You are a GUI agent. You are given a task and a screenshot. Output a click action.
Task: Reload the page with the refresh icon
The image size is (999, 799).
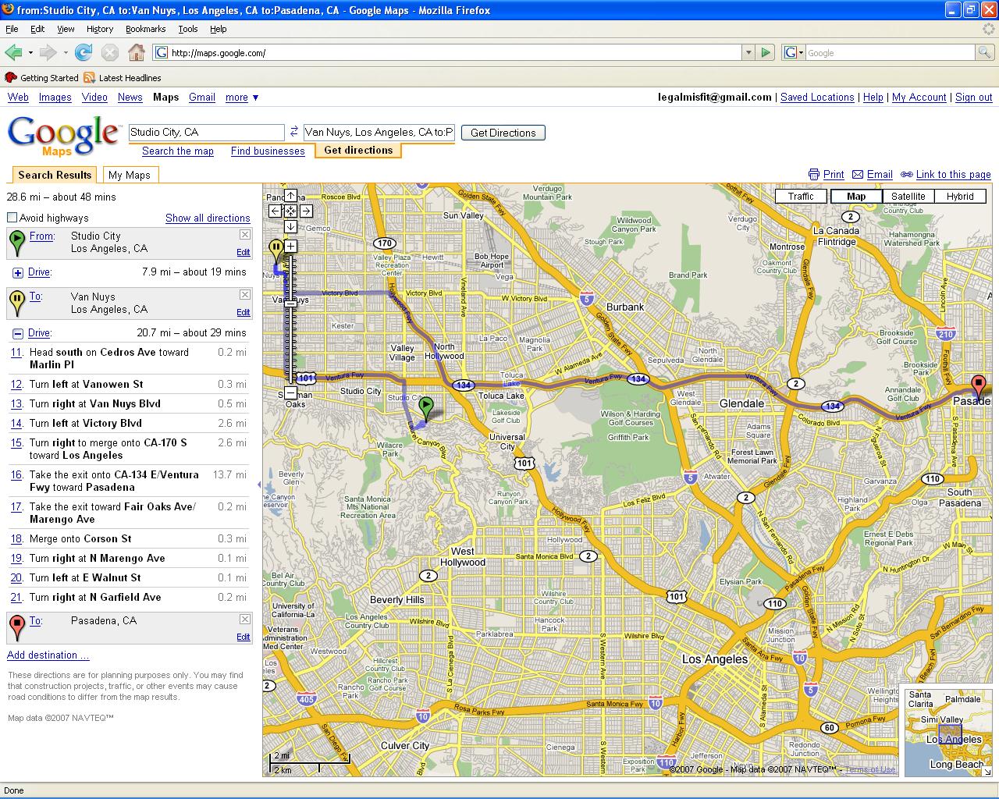tap(84, 52)
